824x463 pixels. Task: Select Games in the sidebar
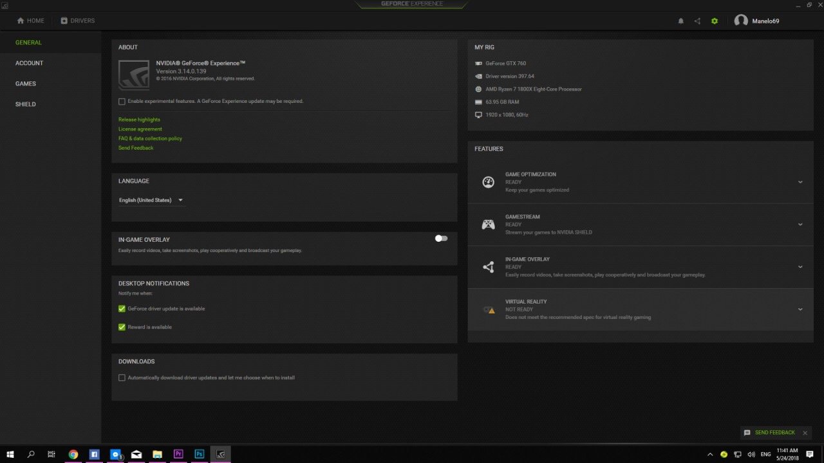(x=26, y=84)
